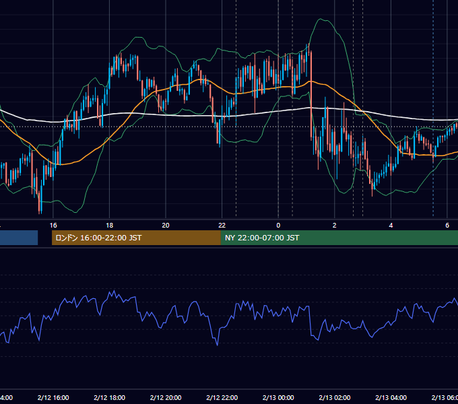Screen dimensions: 458x404
Task: Click the 2/12 18:00 date label
Action: 110,397
